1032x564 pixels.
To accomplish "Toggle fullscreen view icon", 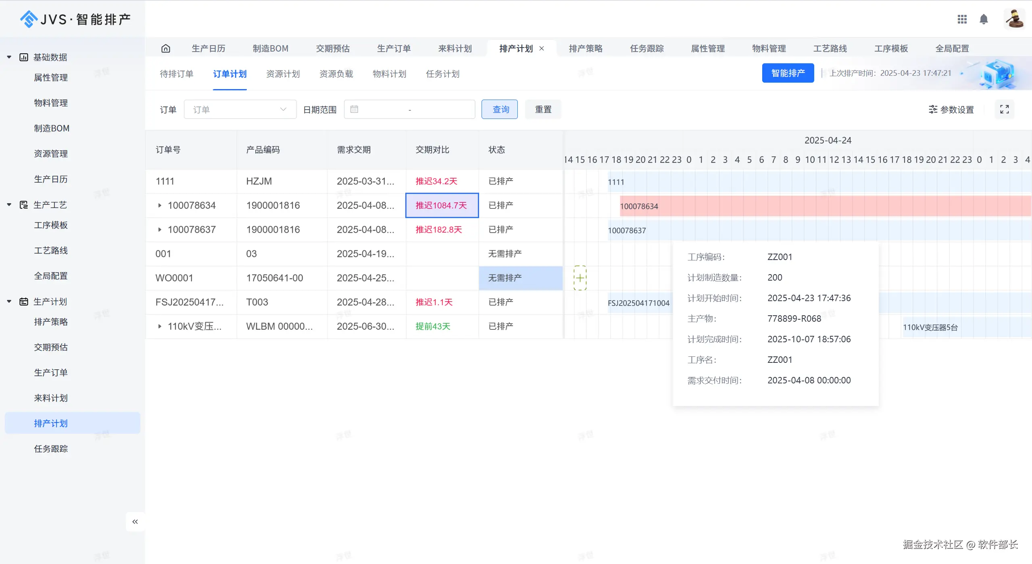I will 1004,109.
